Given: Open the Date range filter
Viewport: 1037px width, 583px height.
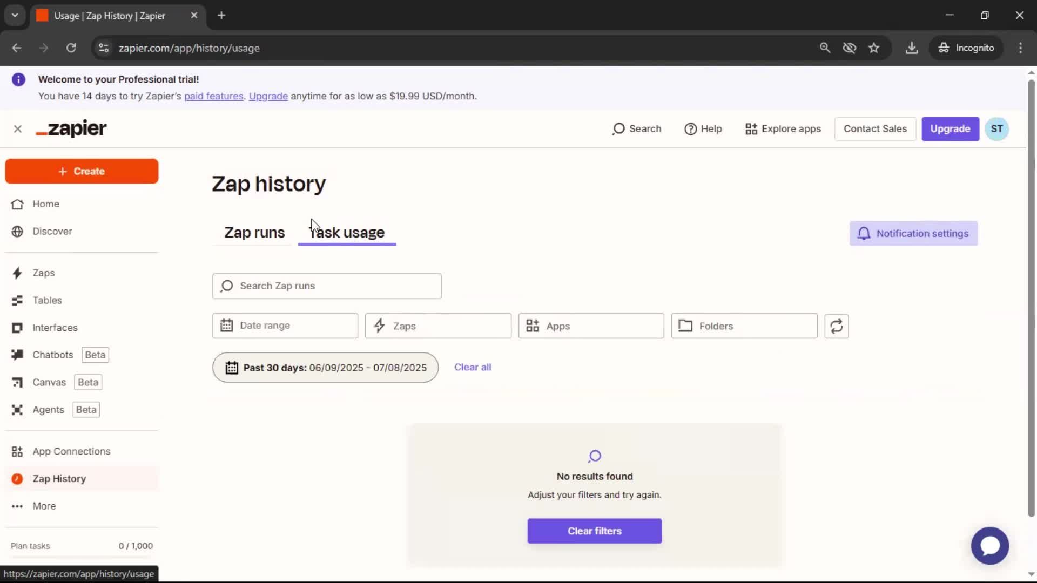Looking at the screenshot, I should pos(285,326).
